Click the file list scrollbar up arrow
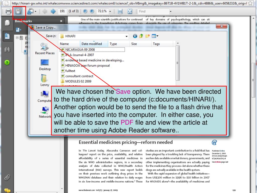Viewport: 257px width, 193px height. pos(178,43)
